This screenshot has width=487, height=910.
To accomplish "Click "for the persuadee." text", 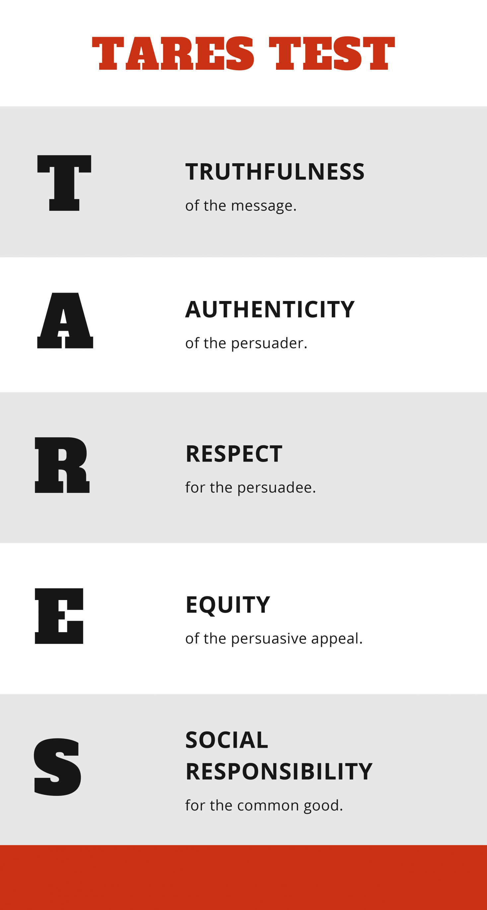I will (250, 488).
